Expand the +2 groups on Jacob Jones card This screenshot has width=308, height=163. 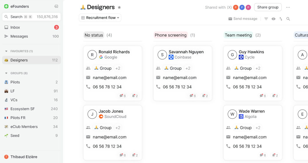(x=118, y=127)
